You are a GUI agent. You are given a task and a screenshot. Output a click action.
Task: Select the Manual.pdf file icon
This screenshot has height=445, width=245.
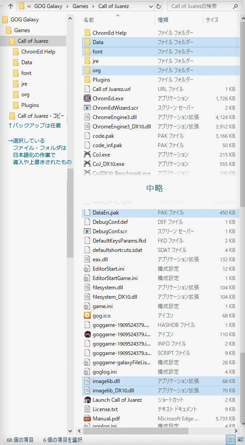[87, 419]
